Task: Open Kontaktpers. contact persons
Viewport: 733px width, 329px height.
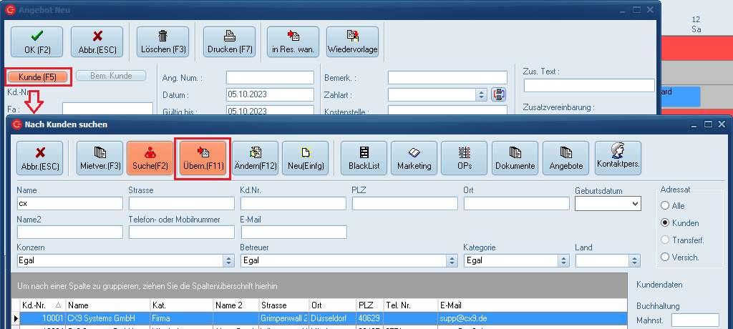Action: (x=617, y=158)
